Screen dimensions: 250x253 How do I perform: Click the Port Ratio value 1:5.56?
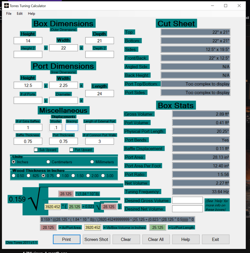coord(201,174)
